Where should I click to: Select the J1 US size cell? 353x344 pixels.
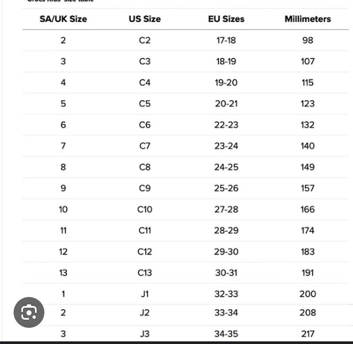145,294
